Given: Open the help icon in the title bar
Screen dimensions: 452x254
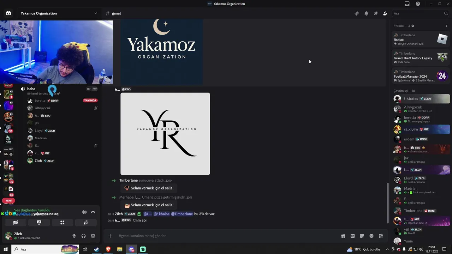Looking at the screenshot, I should (x=418, y=4).
